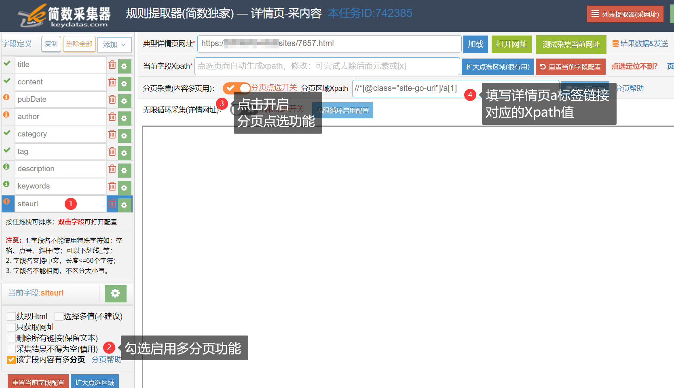Open settings gear for tag field
This screenshot has height=388, width=674.
point(125,153)
